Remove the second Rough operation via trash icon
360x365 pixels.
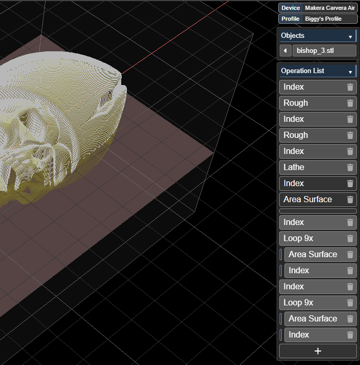(x=350, y=135)
